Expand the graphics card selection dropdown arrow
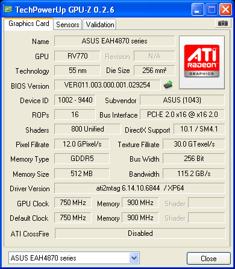Image resolution: width=235 pixels, height=269 pixels. (x=134, y=258)
